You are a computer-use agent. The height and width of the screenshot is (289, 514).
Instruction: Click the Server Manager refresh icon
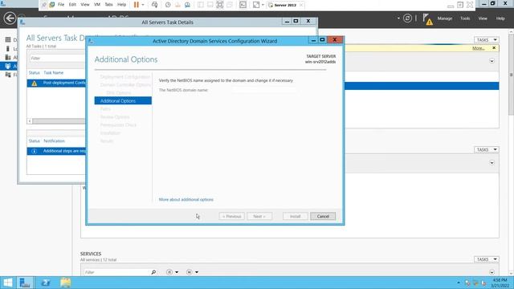(407, 18)
